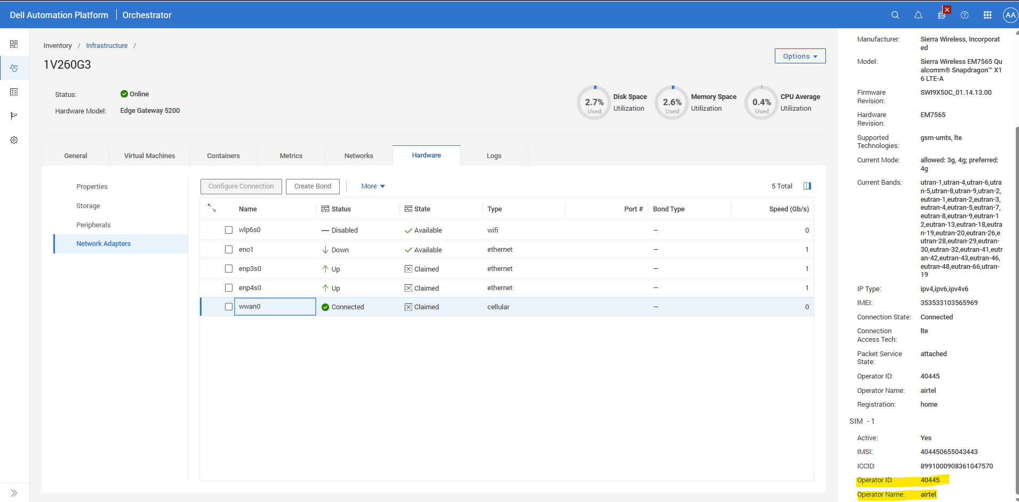Select Peripherals in hardware side menu

coord(93,225)
